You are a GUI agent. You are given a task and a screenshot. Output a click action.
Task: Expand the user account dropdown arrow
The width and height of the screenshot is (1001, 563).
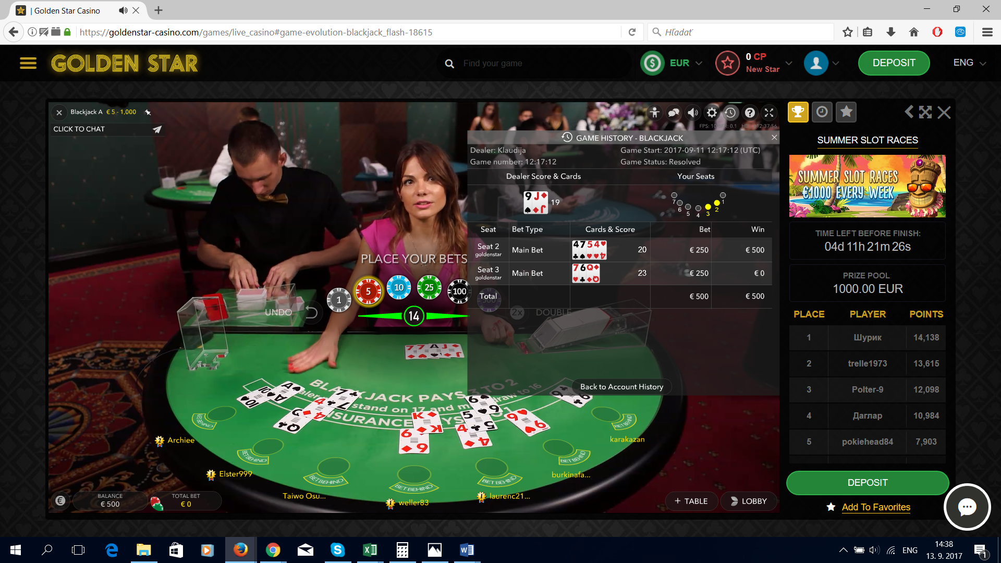[x=836, y=63]
